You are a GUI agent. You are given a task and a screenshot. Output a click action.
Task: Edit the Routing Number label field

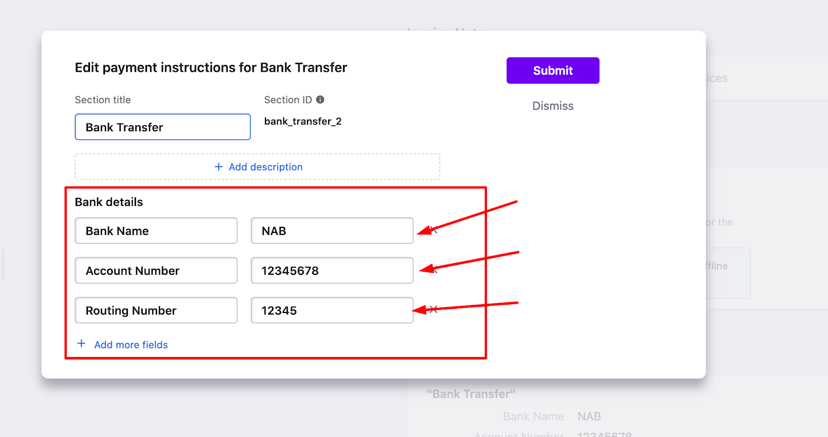[x=156, y=310]
